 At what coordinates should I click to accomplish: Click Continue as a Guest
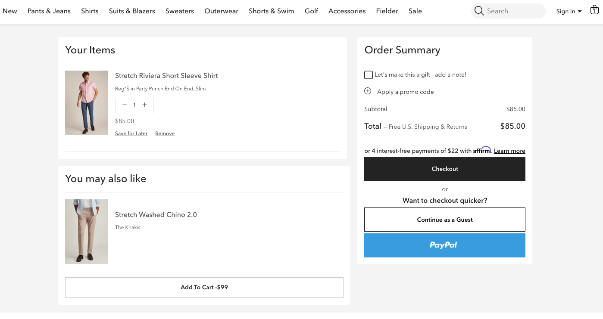(x=444, y=219)
